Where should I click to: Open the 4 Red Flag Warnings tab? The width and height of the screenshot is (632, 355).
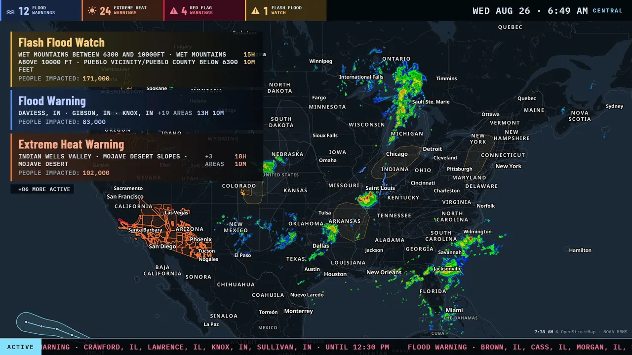[x=204, y=10]
